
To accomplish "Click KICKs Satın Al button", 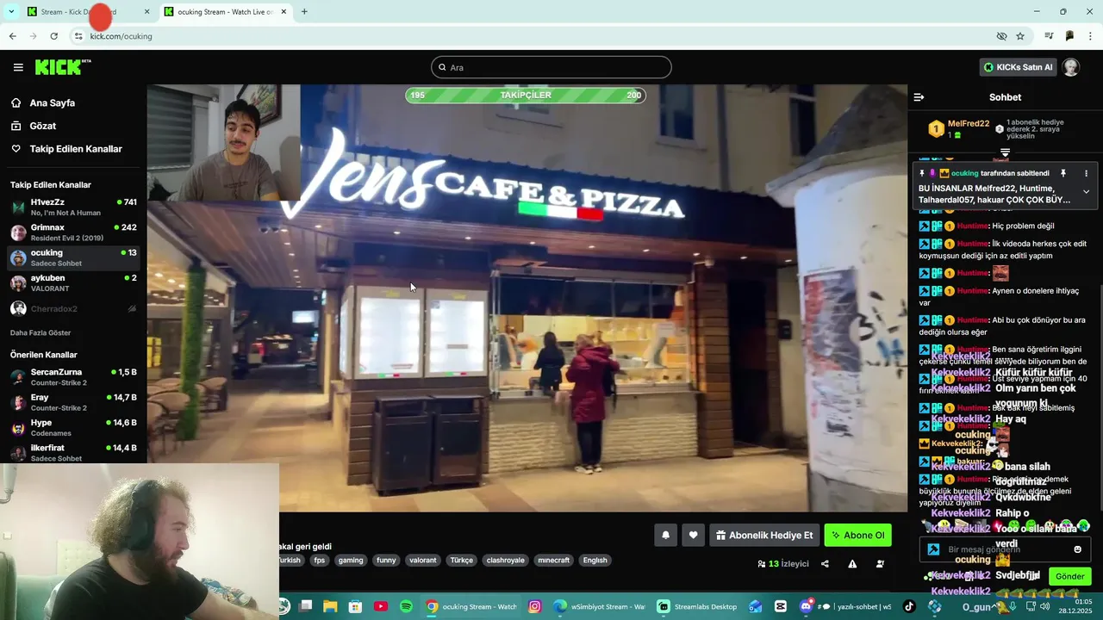I will coord(1019,67).
